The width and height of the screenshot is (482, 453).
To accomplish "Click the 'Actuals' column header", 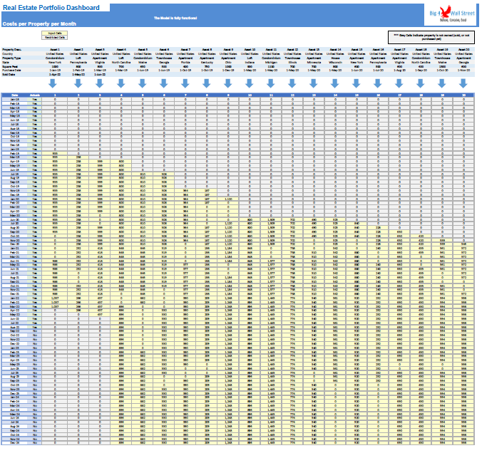I will pyautogui.click(x=34, y=95).
